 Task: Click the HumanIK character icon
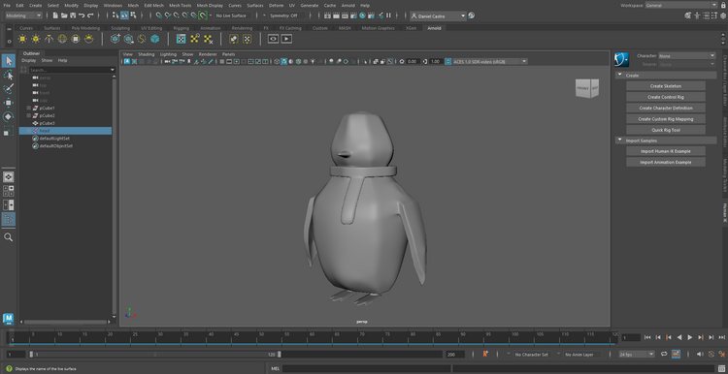tap(621, 59)
